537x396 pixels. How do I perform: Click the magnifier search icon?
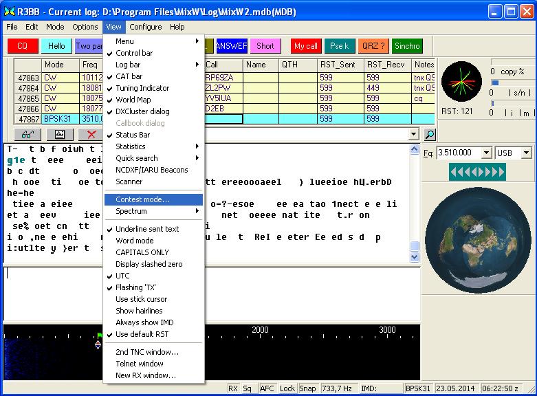[x=430, y=135]
